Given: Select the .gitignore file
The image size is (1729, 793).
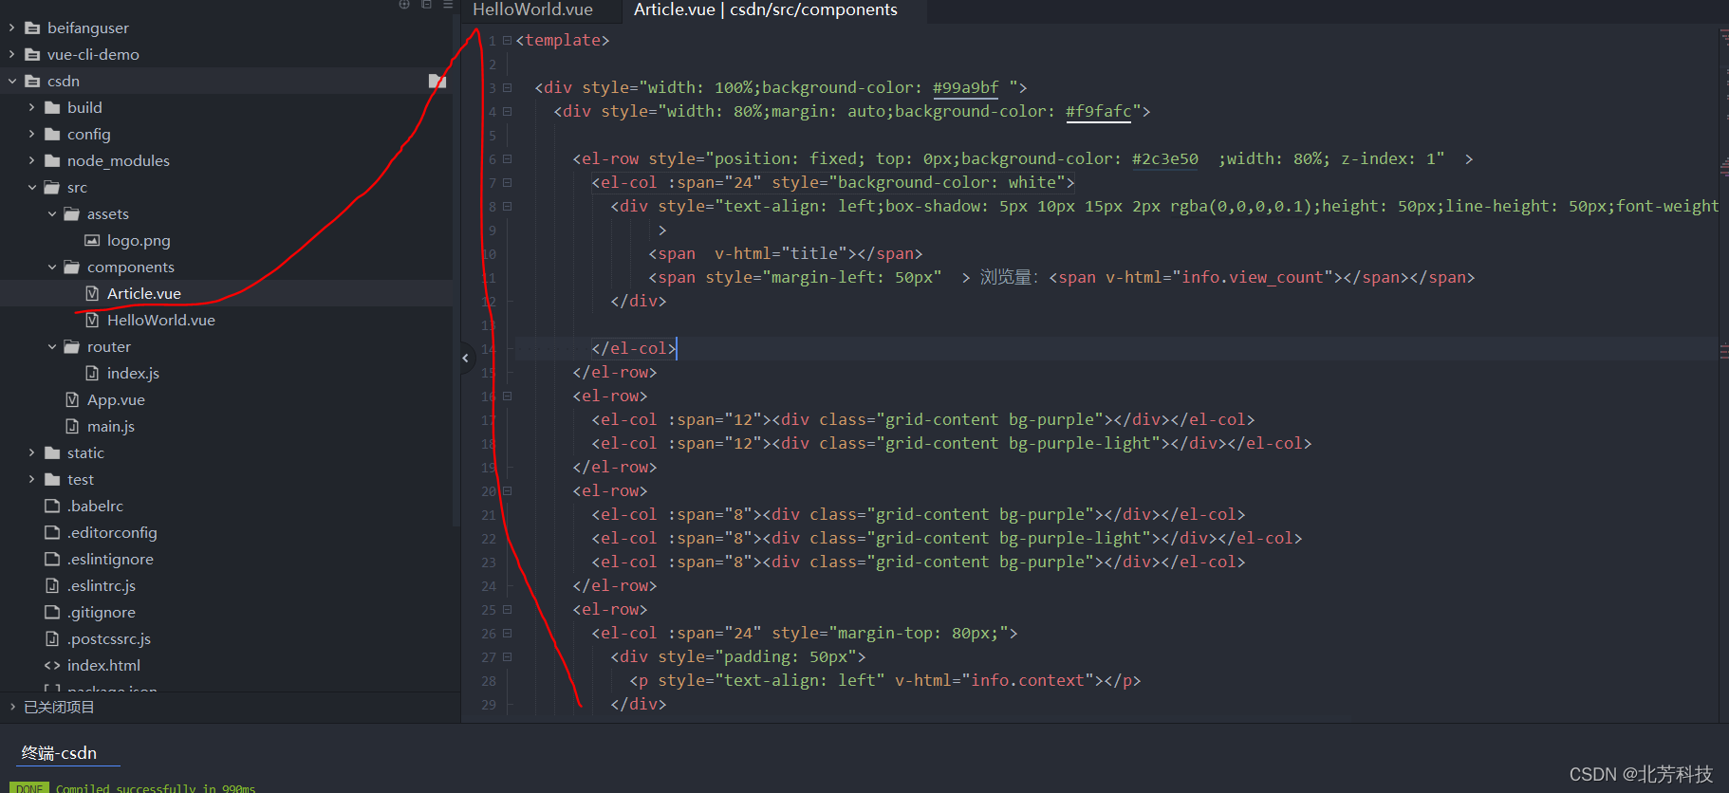Looking at the screenshot, I should point(102,613).
